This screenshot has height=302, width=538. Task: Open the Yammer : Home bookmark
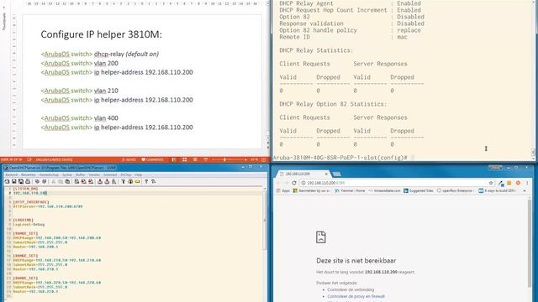coord(350,190)
